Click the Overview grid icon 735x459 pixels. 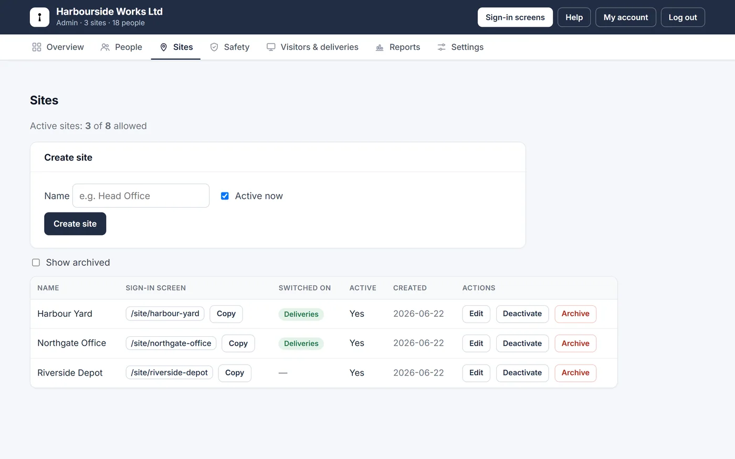(x=37, y=47)
